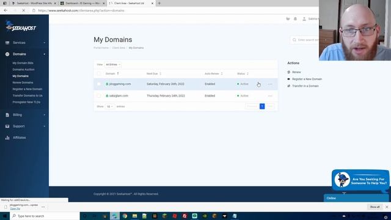This screenshot has width=391, height=220.
Task: Open Transfer Domains to Us in sidebar
Action: [27, 95]
